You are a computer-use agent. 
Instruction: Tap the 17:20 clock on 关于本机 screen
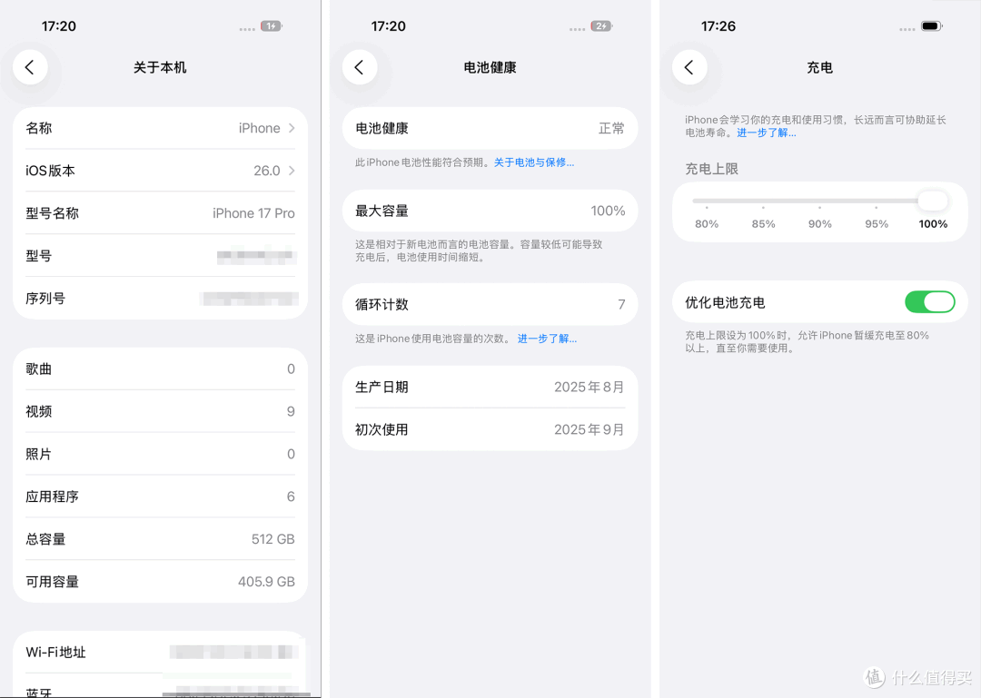pos(59,26)
